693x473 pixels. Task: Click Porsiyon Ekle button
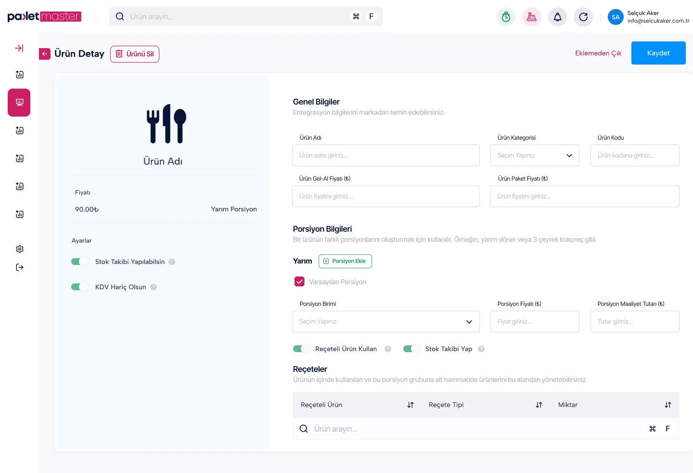pos(345,261)
